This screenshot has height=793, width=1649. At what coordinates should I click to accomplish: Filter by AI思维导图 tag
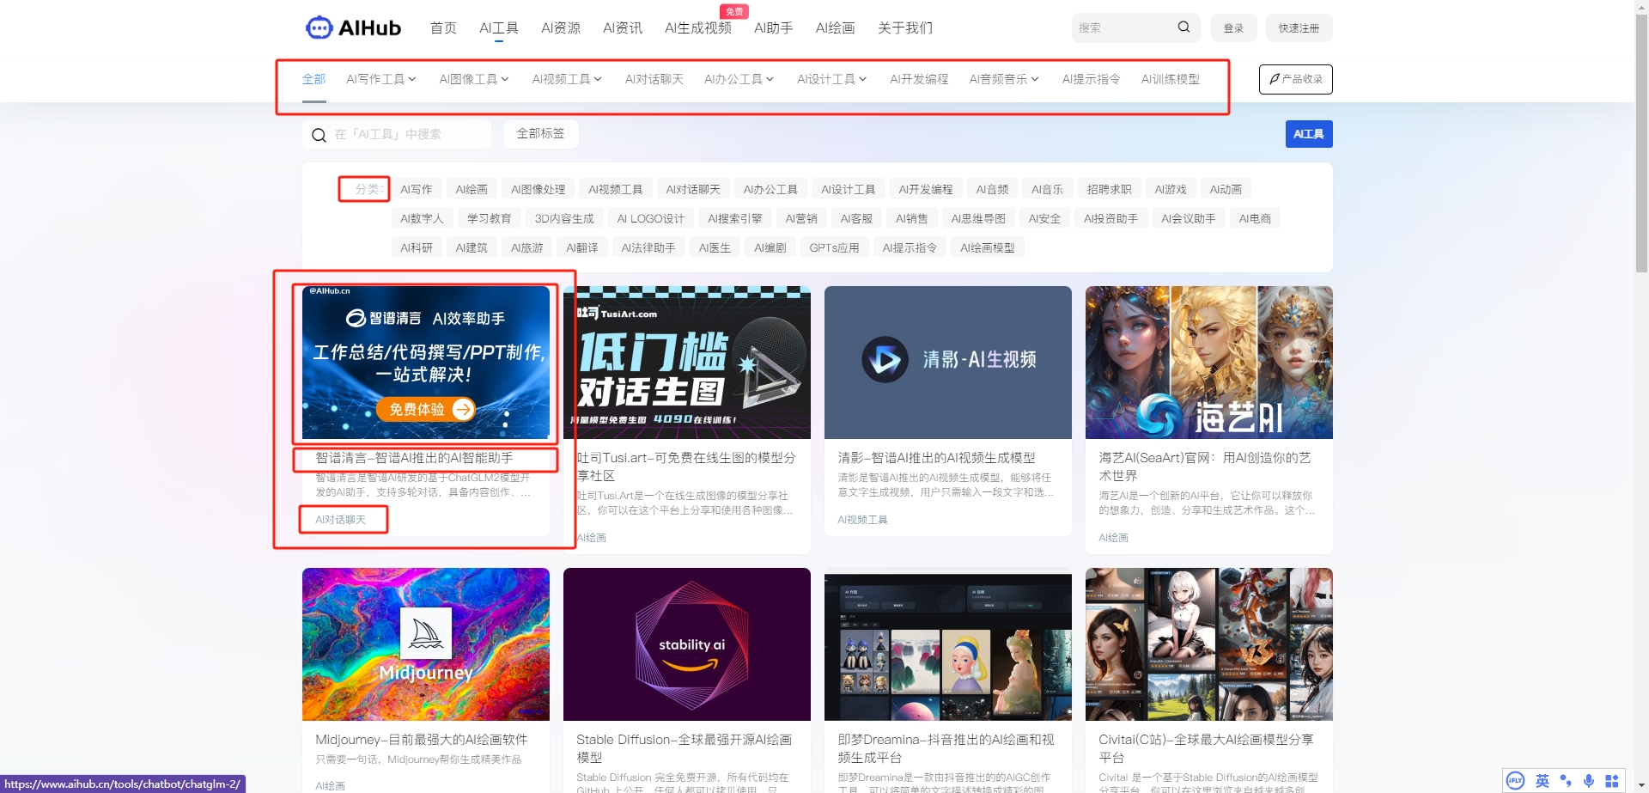(978, 218)
